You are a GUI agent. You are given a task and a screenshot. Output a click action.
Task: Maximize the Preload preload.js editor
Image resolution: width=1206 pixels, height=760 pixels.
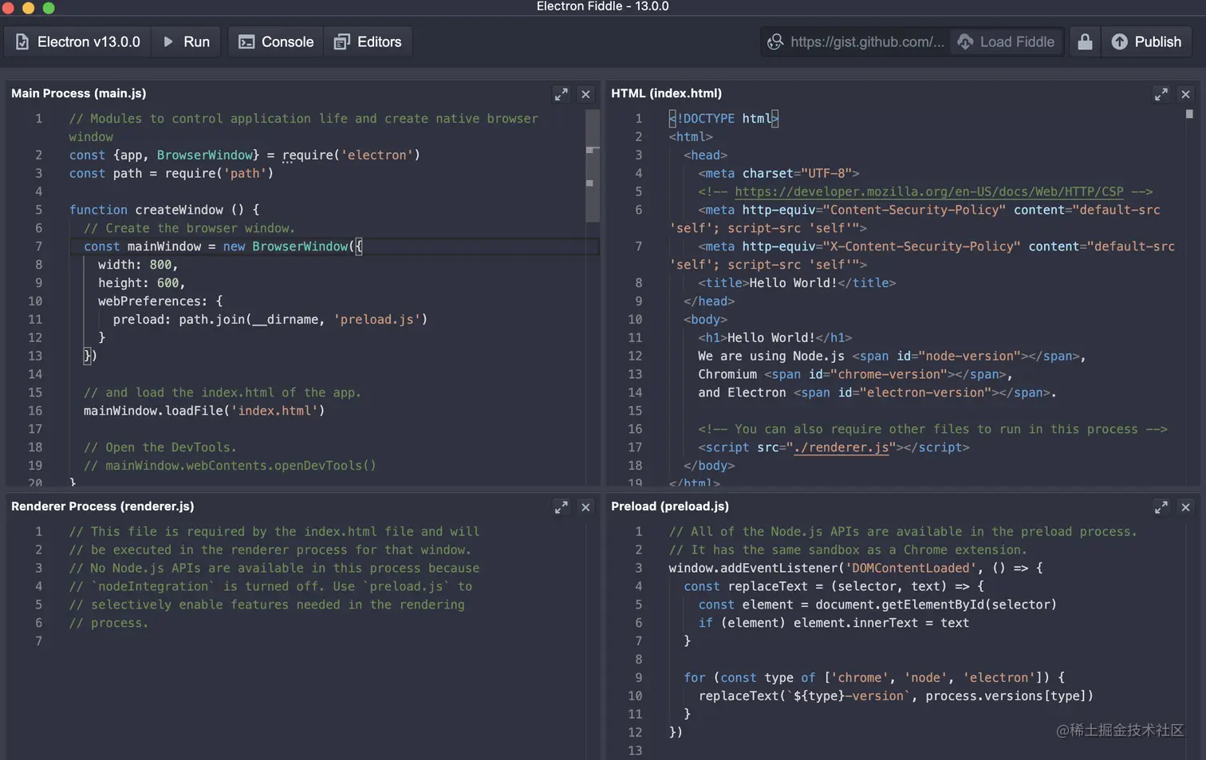(1161, 507)
